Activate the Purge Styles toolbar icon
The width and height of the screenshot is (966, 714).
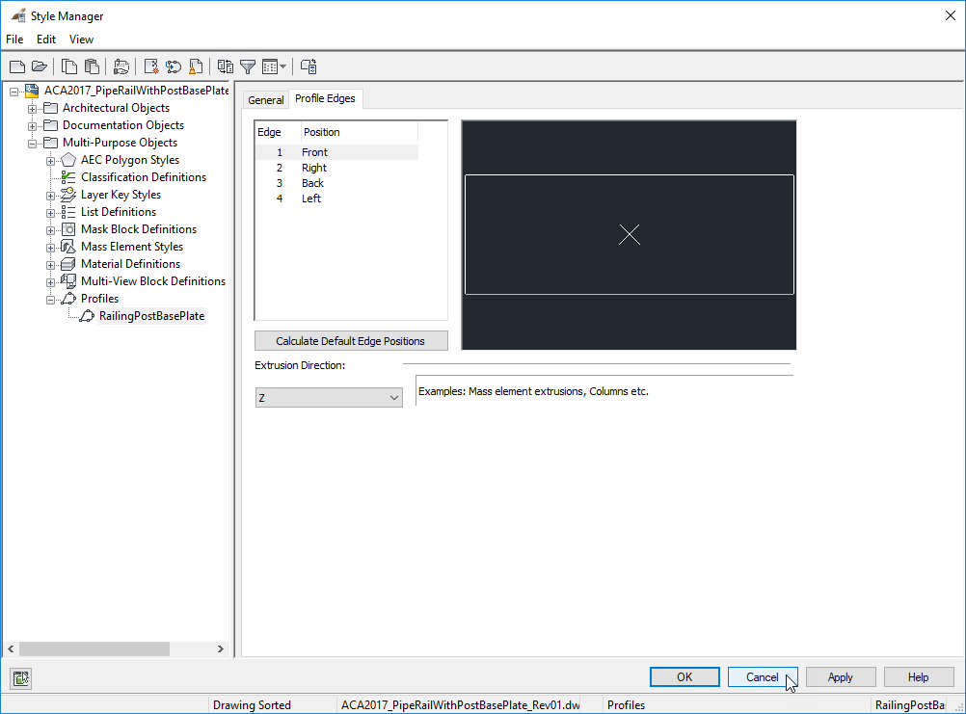[x=196, y=66]
